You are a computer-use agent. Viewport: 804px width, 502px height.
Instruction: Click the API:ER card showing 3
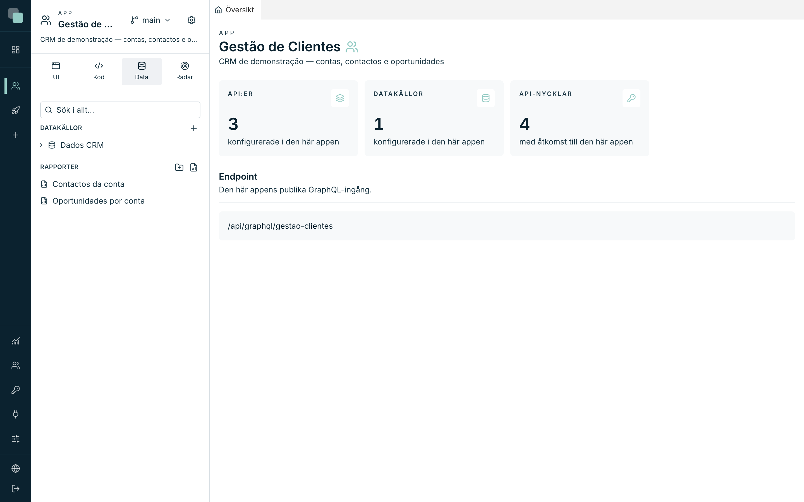[288, 118]
